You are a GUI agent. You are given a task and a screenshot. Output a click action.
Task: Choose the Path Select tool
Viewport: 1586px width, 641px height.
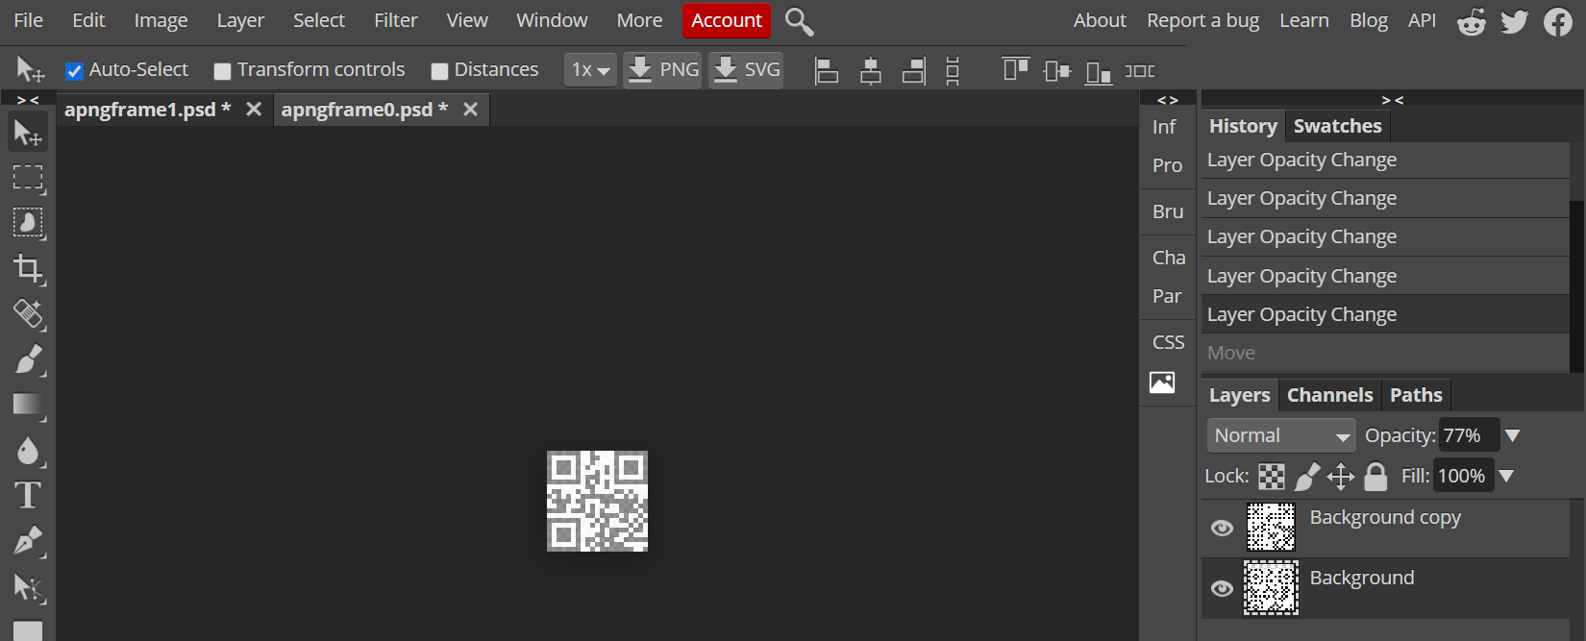click(28, 586)
